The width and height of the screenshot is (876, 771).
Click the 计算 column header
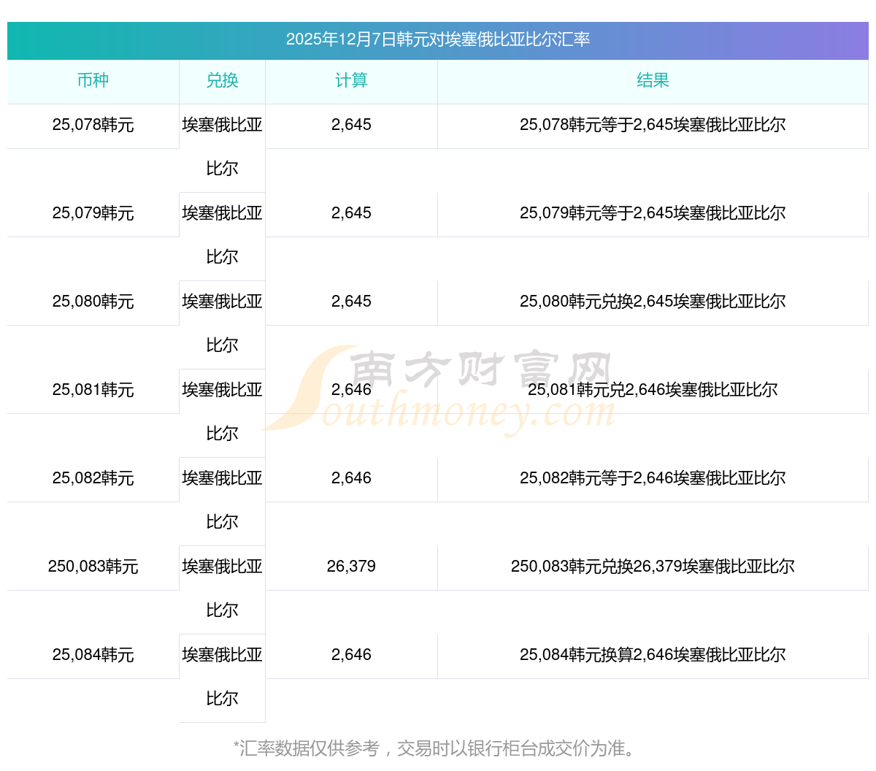pos(351,81)
